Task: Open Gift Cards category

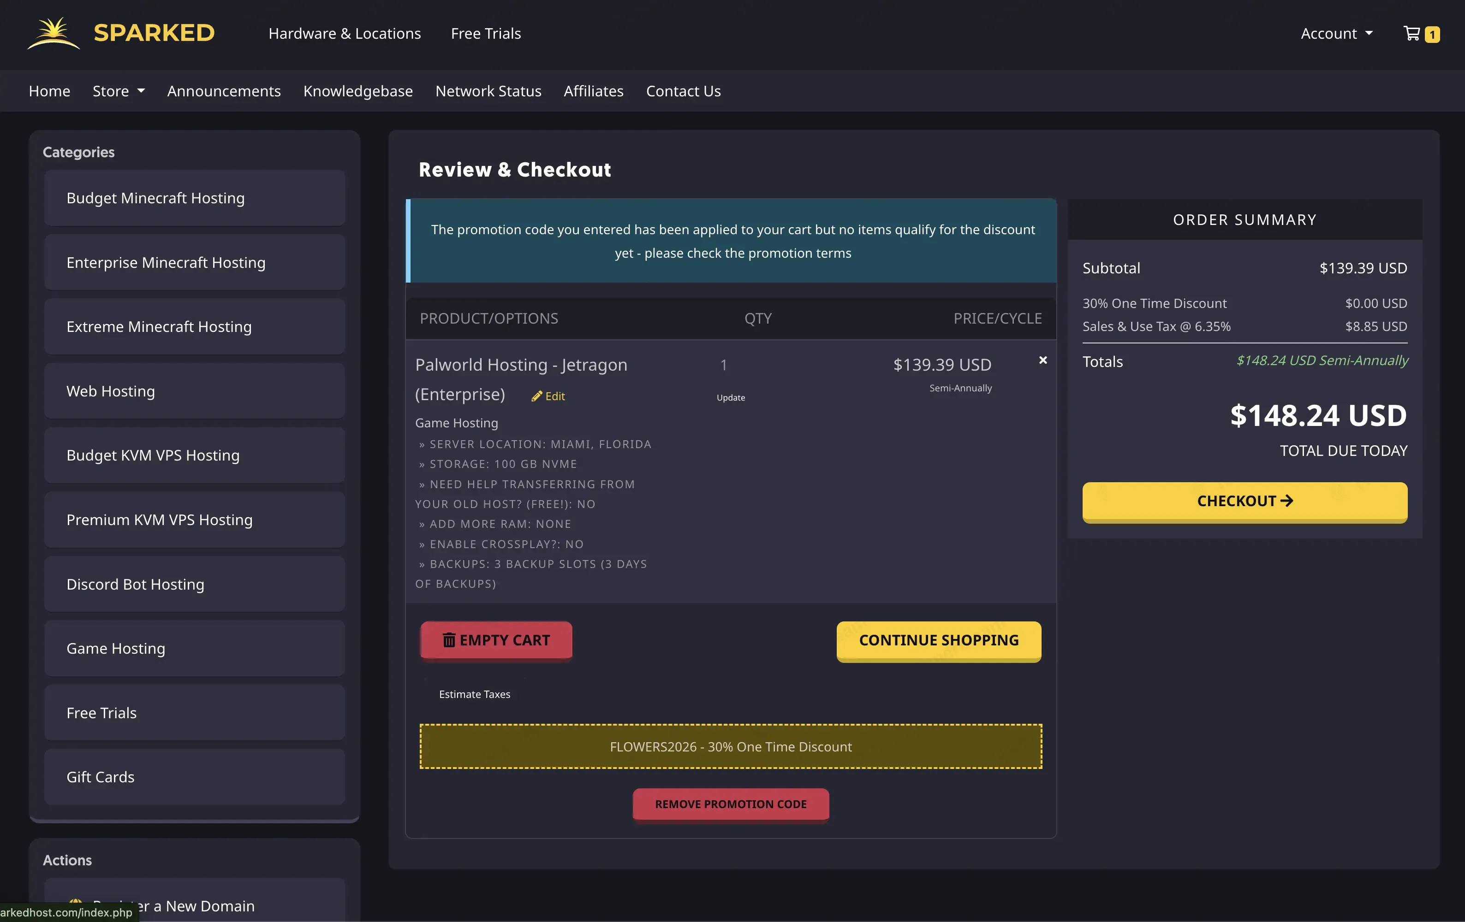Action: click(x=195, y=777)
